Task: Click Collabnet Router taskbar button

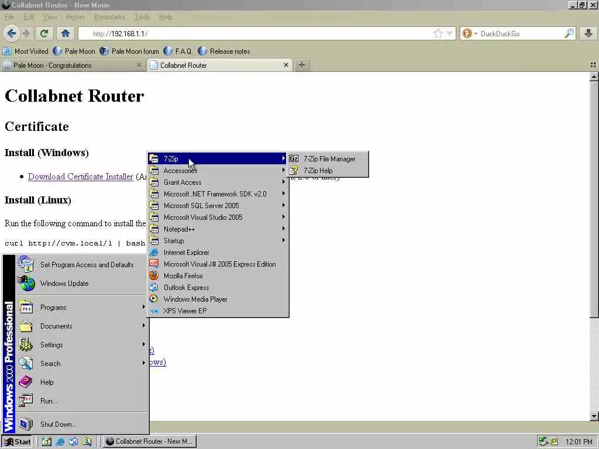Action: [150, 441]
